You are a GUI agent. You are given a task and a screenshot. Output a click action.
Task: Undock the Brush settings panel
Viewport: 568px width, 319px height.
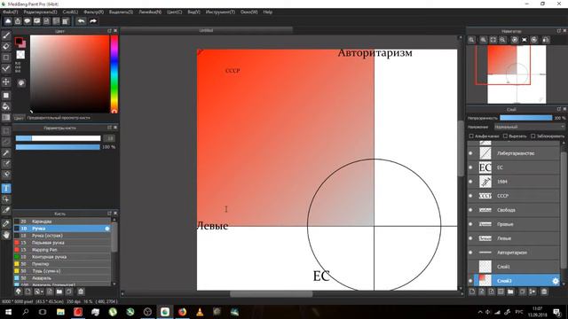(109, 128)
